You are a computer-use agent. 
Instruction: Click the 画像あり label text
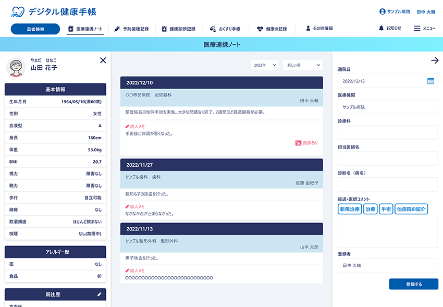click(310, 143)
